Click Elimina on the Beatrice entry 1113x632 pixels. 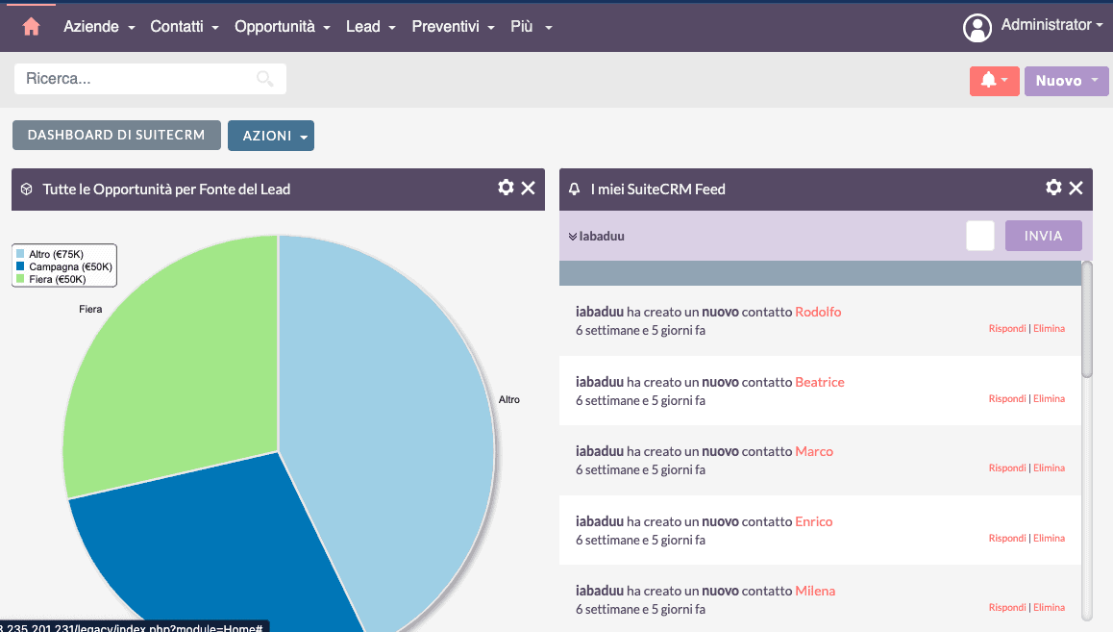(x=1050, y=399)
